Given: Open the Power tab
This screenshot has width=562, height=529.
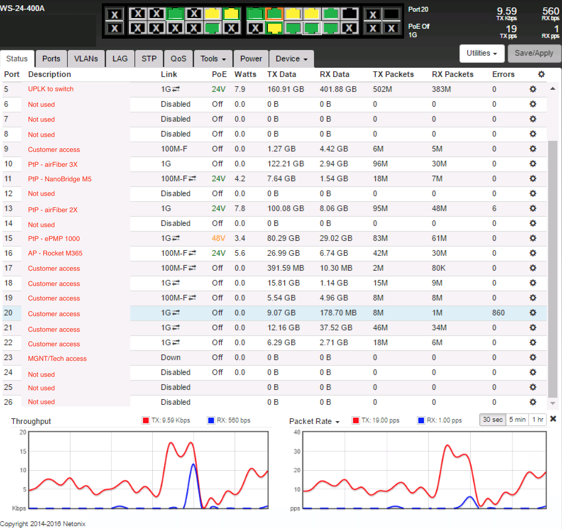Looking at the screenshot, I should [x=251, y=59].
